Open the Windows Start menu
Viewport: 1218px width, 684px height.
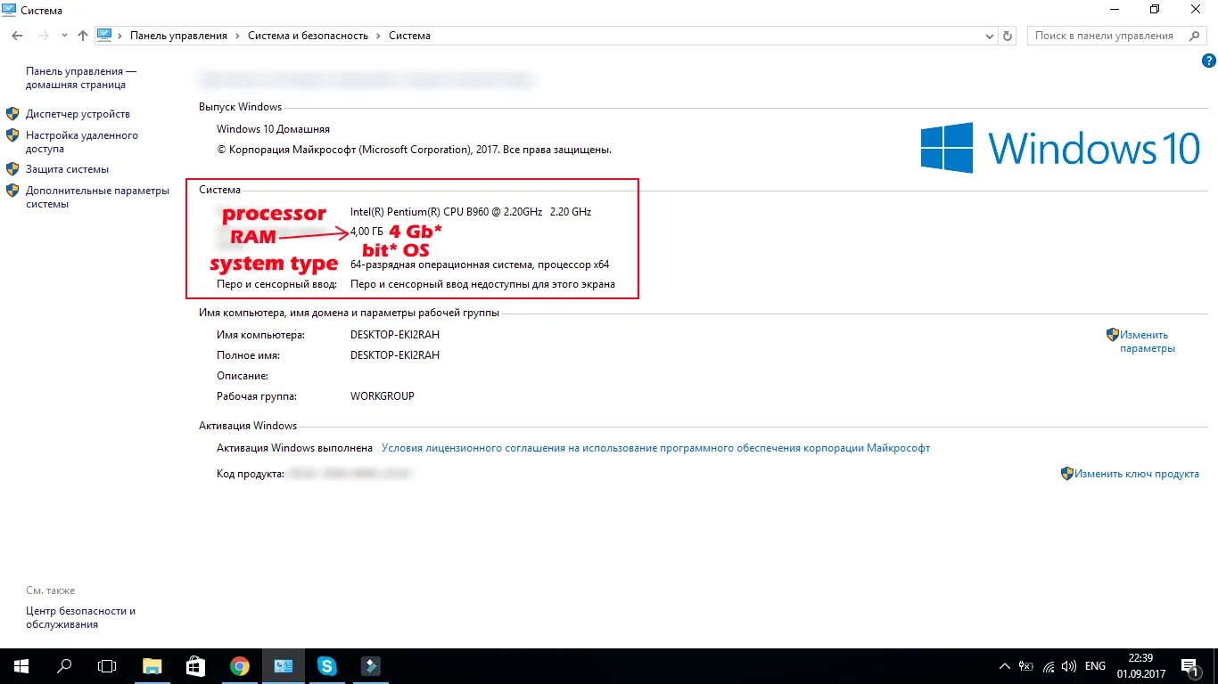point(21,665)
